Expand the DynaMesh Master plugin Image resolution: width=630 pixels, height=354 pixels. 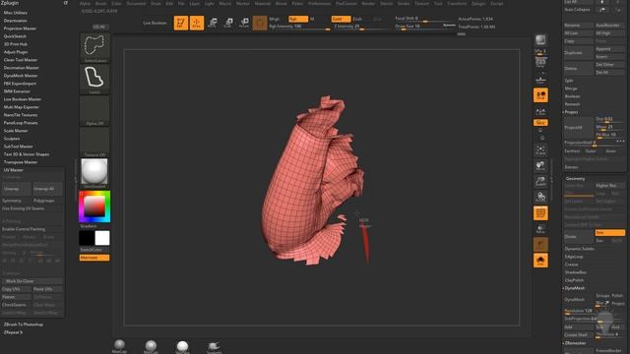click(x=21, y=76)
